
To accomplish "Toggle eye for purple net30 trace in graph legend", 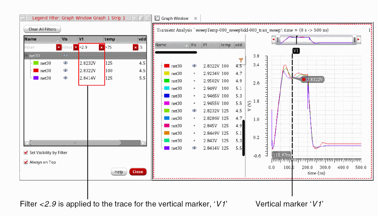I will [x=194, y=148].
